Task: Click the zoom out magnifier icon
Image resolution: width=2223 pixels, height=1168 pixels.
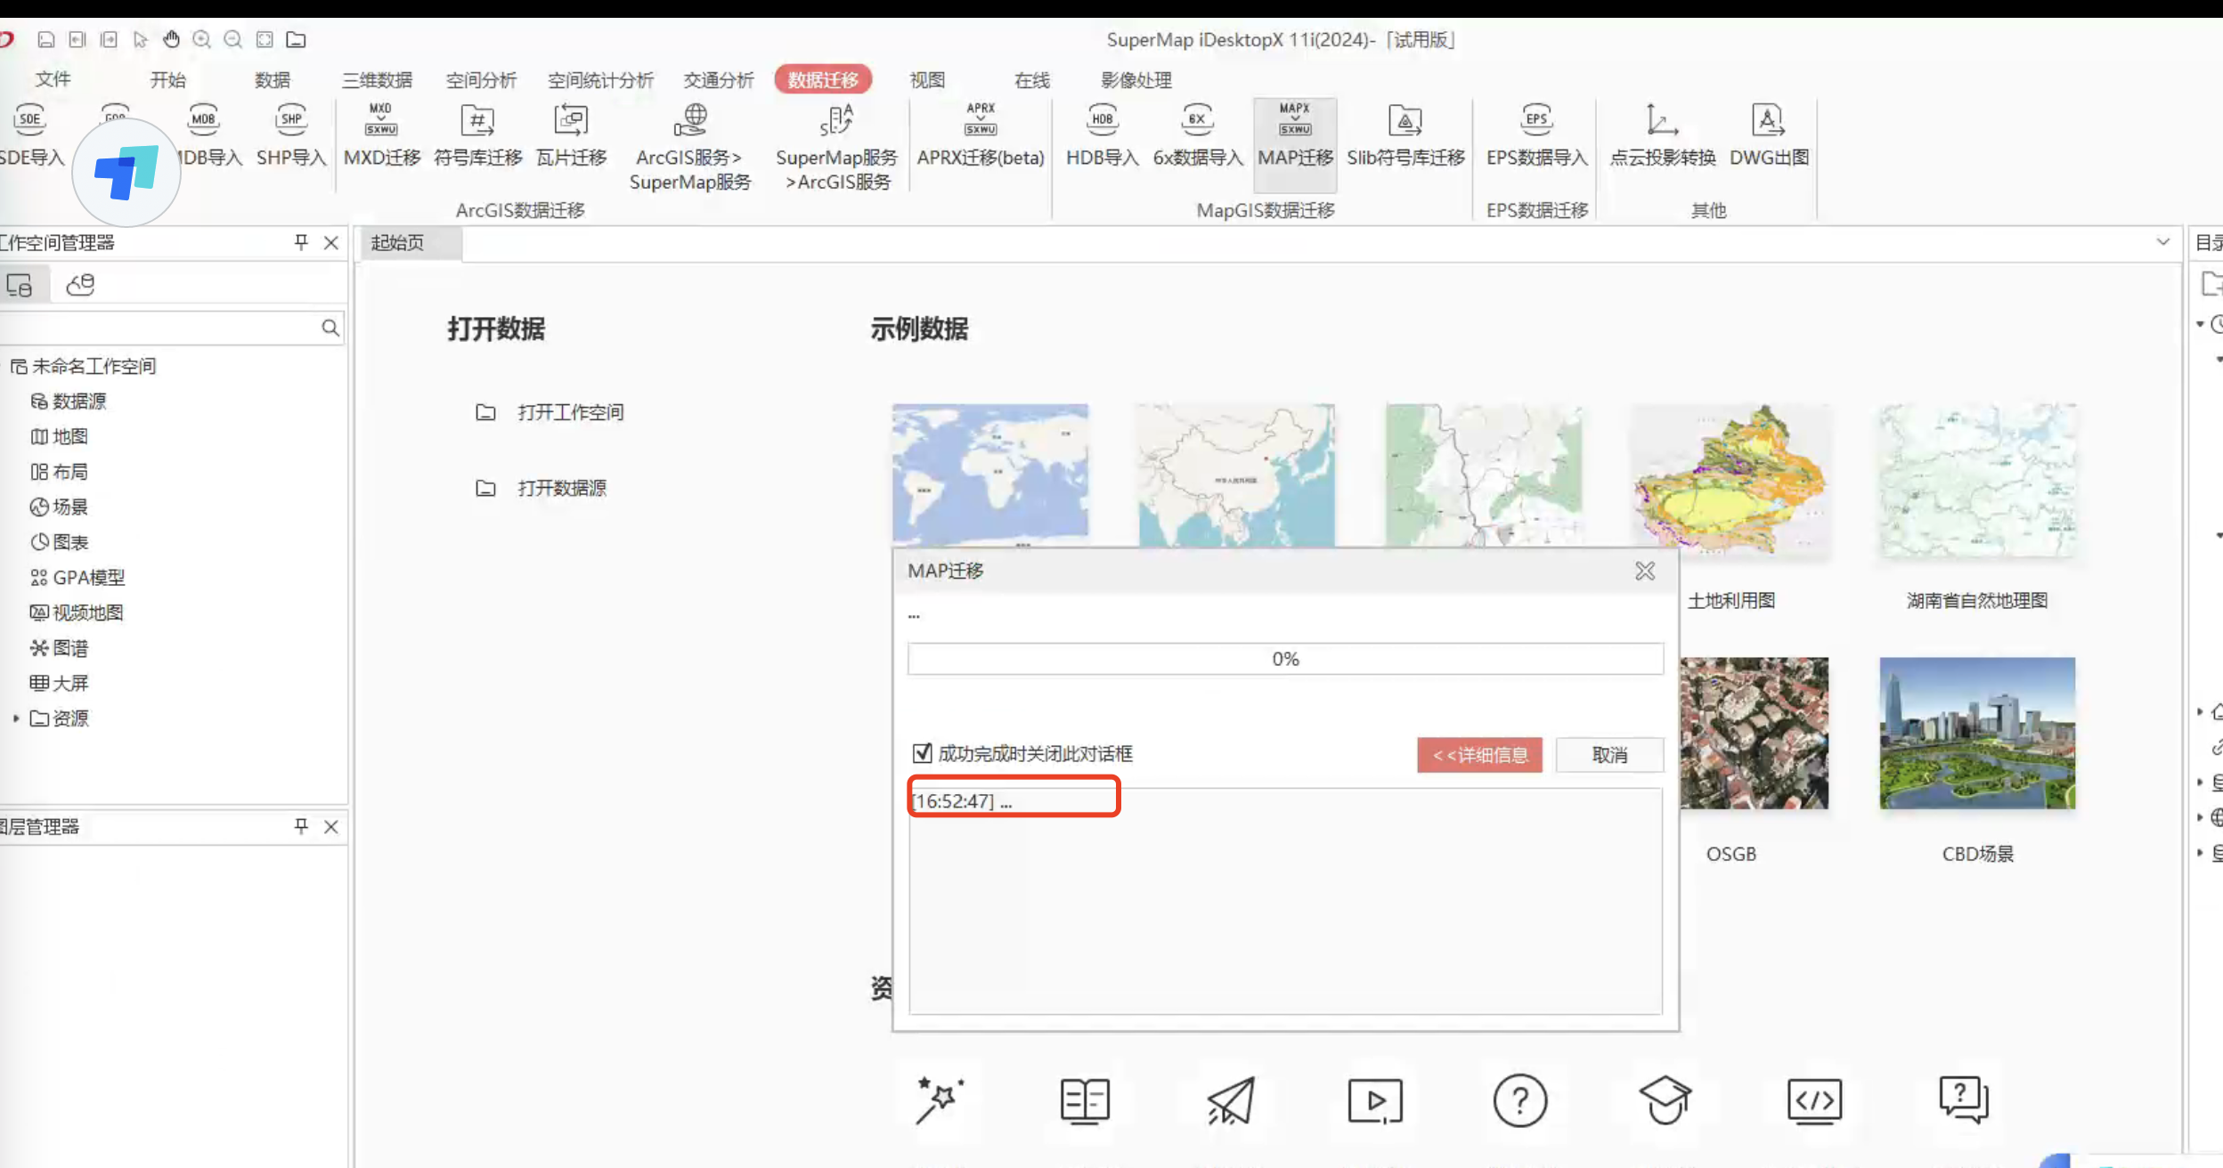Action: coord(233,39)
